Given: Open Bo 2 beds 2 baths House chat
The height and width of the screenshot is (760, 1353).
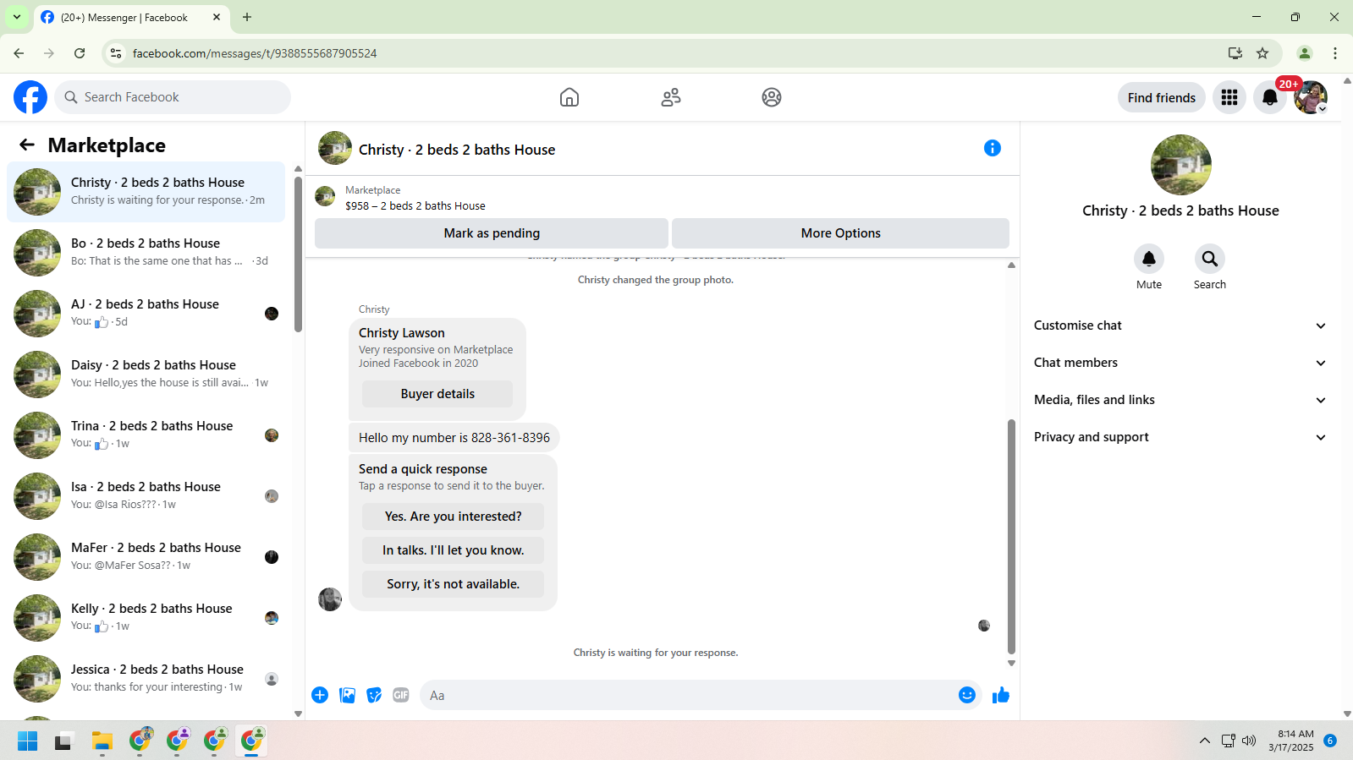Looking at the screenshot, I should pyautogui.click(x=146, y=253).
